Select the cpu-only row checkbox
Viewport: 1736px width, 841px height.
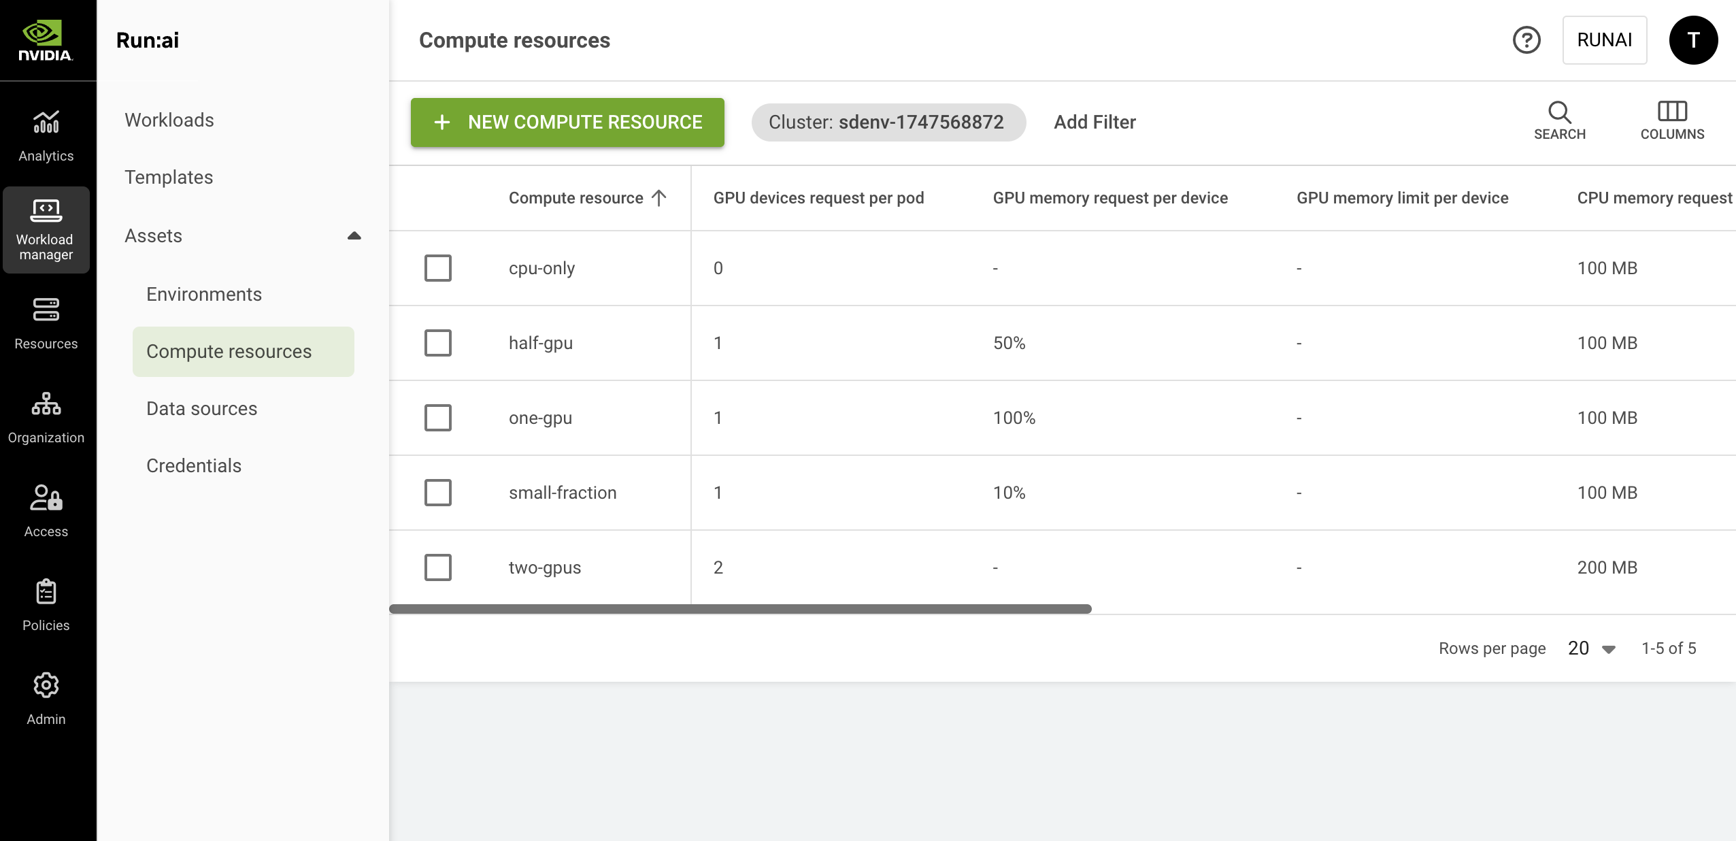coord(438,268)
